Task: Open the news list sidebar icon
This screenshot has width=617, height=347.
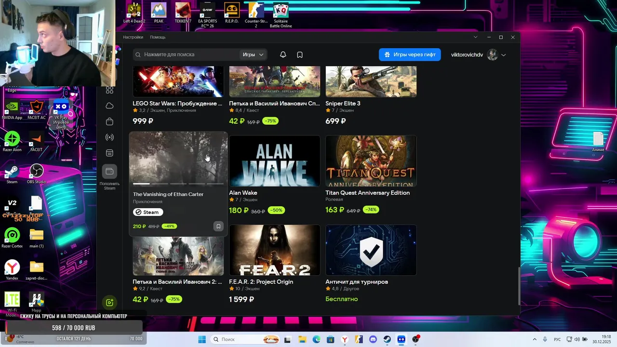Action: pos(109,153)
